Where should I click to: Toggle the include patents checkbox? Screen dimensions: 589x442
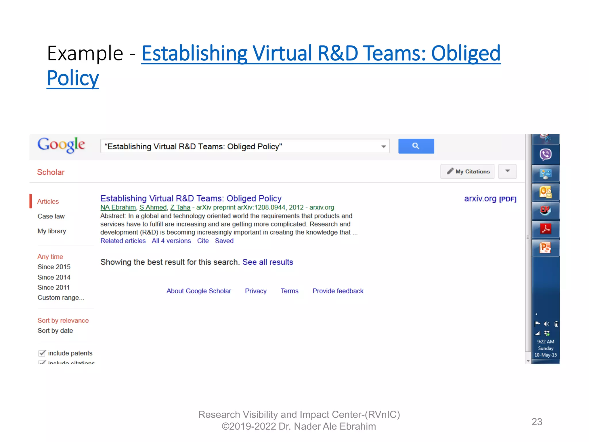click(42, 353)
